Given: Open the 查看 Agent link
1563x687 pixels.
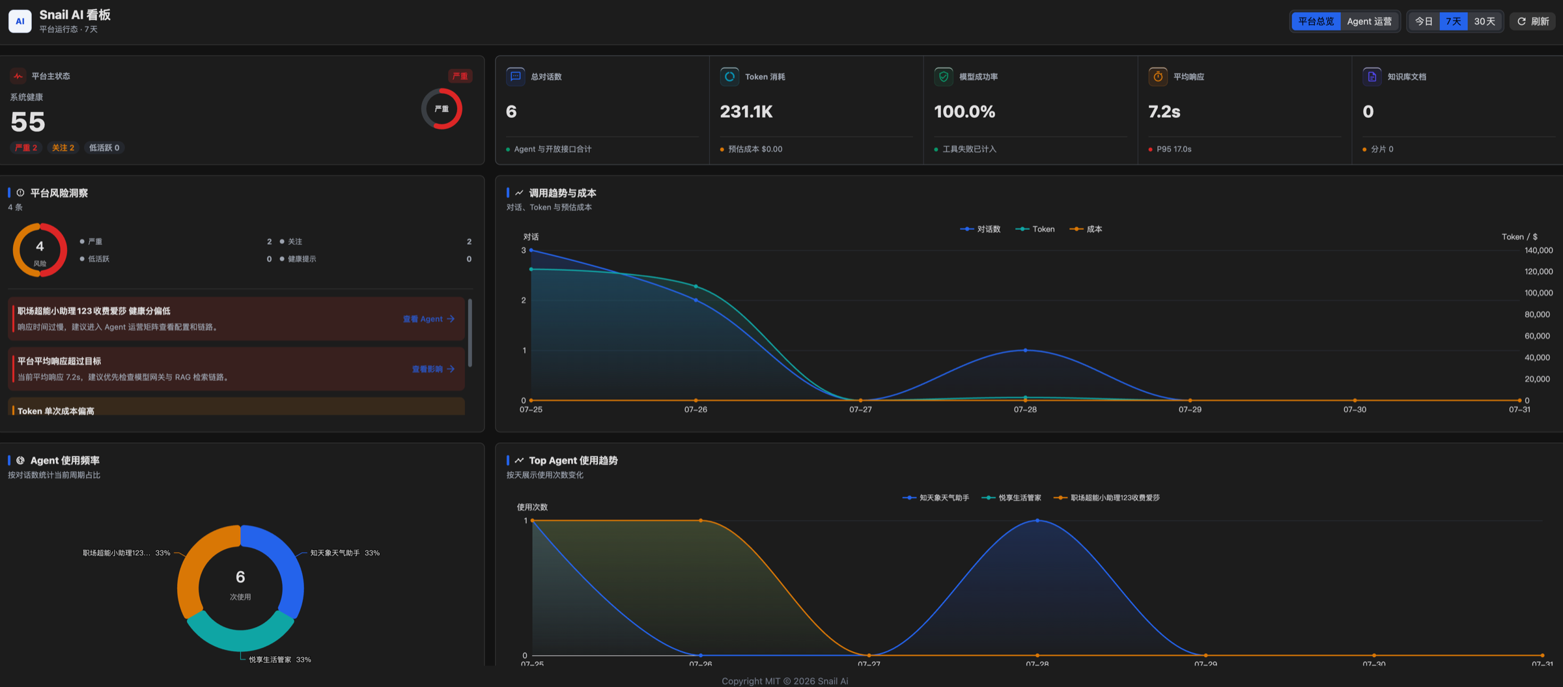Looking at the screenshot, I should coord(429,319).
